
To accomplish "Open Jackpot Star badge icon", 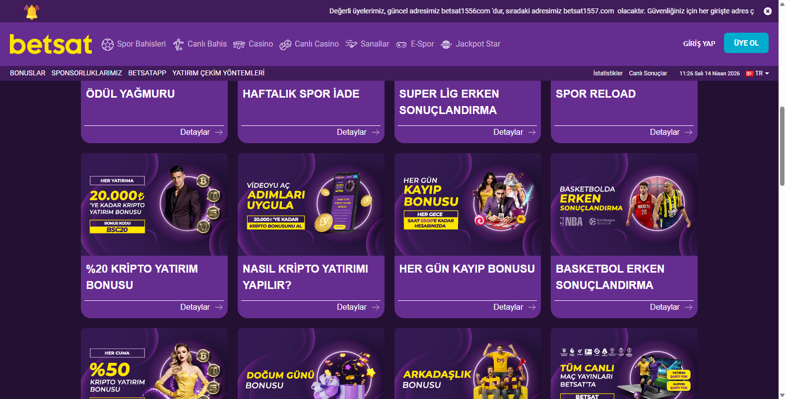I will (x=446, y=45).
